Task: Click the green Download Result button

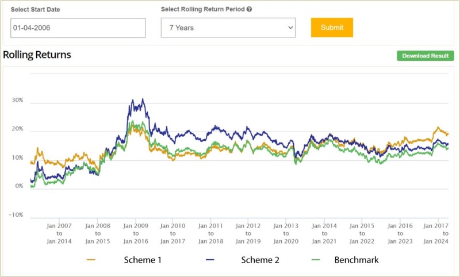Action: tap(425, 56)
